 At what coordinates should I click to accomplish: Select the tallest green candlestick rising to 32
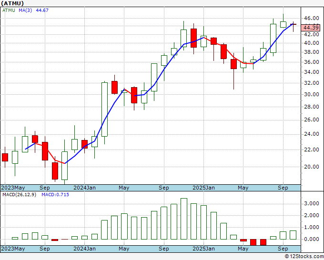104,110
